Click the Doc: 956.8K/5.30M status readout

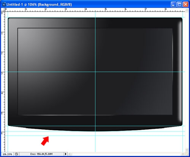click(x=41, y=154)
